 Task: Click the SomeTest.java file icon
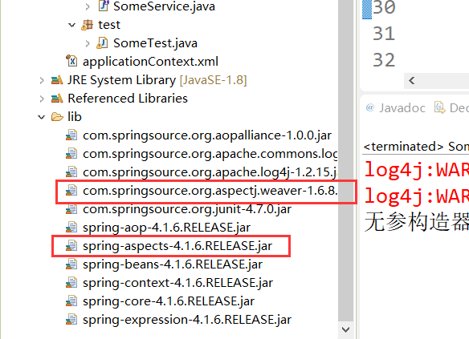coord(102,43)
